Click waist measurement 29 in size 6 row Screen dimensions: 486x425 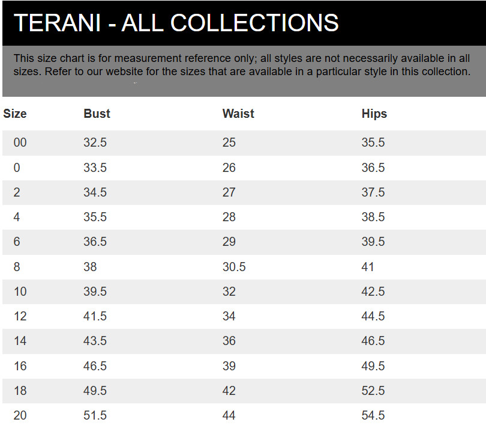click(229, 242)
